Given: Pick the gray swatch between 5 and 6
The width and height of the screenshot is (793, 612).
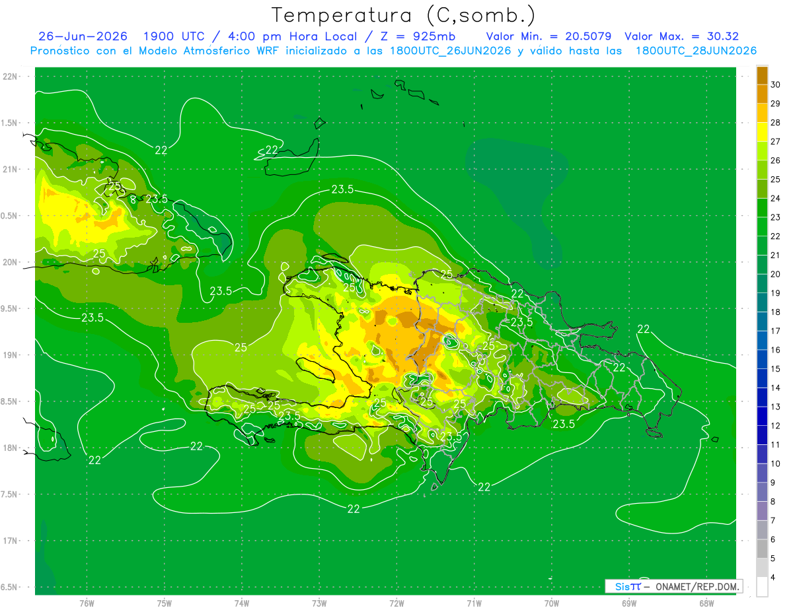Looking at the screenshot, I should pyautogui.click(x=762, y=549).
